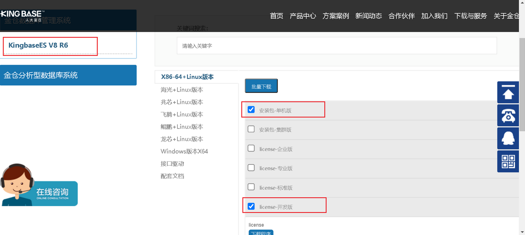Click the QR code icon
Screen dimensions: 525x235
pyautogui.click(x=508, y=161)
